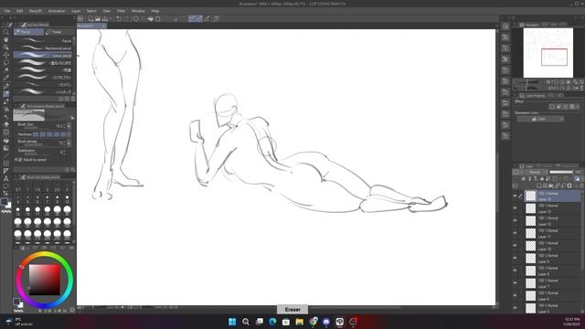Open Microsoft Store from the taskbar
This screenshot has height=329, width=585.
point(286,322)
